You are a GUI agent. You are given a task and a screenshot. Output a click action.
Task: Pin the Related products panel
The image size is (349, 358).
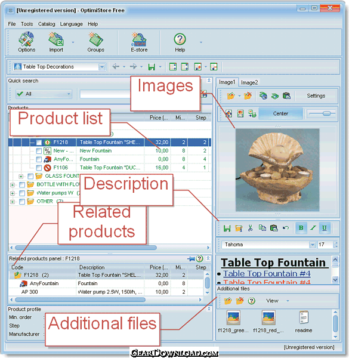click(191, 259)
